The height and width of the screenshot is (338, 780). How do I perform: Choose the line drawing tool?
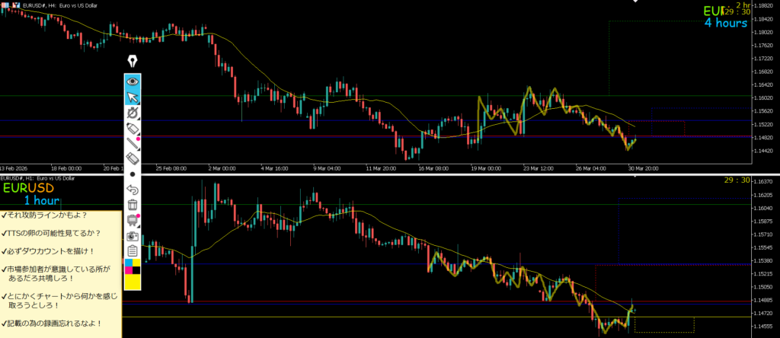133,143
